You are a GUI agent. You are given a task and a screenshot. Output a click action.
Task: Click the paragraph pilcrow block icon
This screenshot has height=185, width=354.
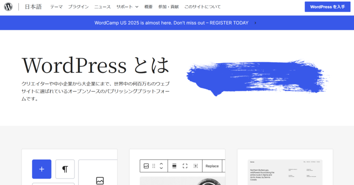coord(65,169)
